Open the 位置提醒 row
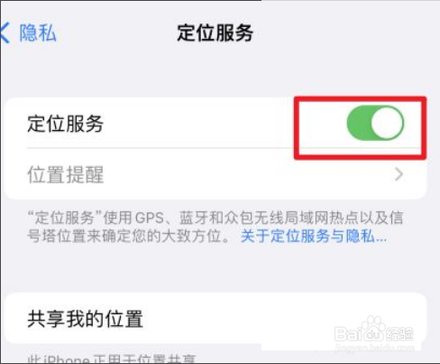Screen dimensions: 440x364 click(215, 174)
